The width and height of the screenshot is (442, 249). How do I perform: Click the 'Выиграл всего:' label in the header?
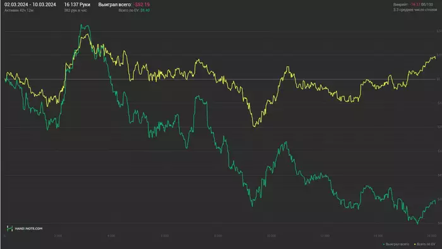115,4
